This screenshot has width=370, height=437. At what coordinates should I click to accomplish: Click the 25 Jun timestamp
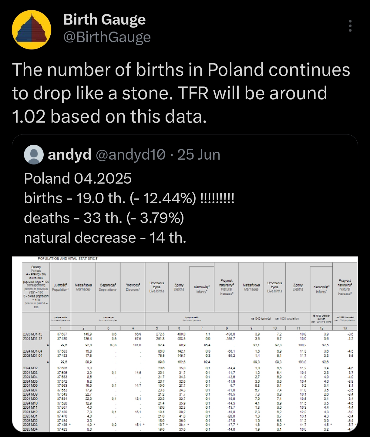tap(199, 154)
